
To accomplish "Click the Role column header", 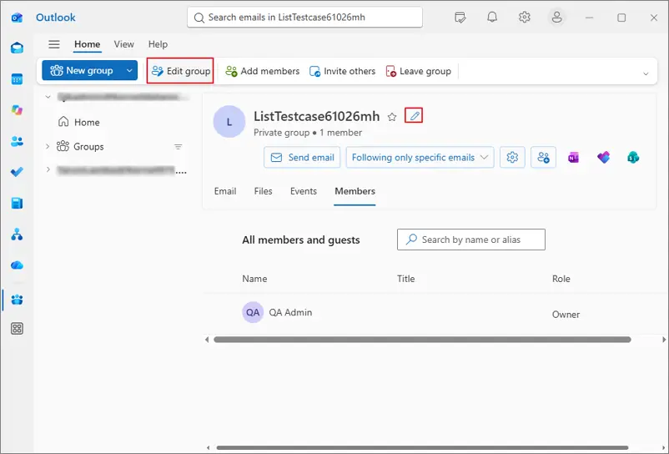I will click(561, 279).
